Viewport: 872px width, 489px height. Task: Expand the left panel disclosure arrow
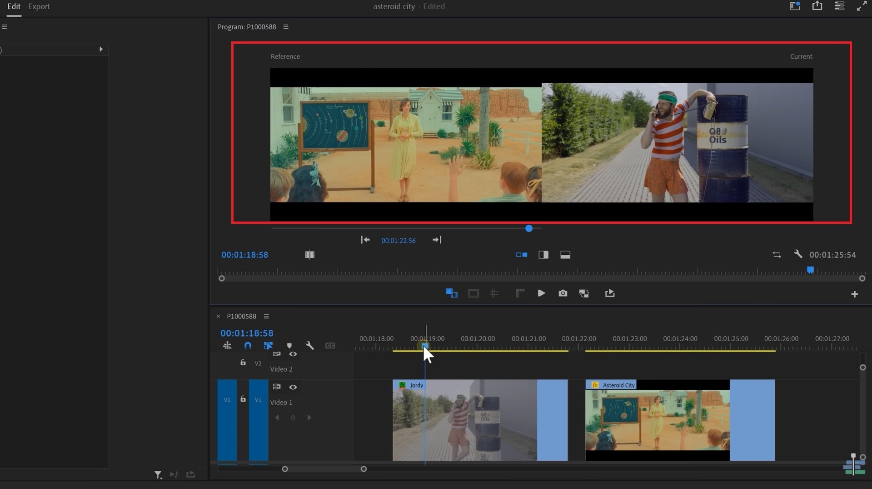click(101, 49)
